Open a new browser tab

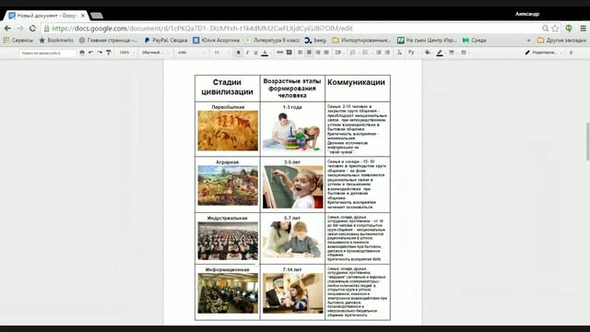point(97,16)
